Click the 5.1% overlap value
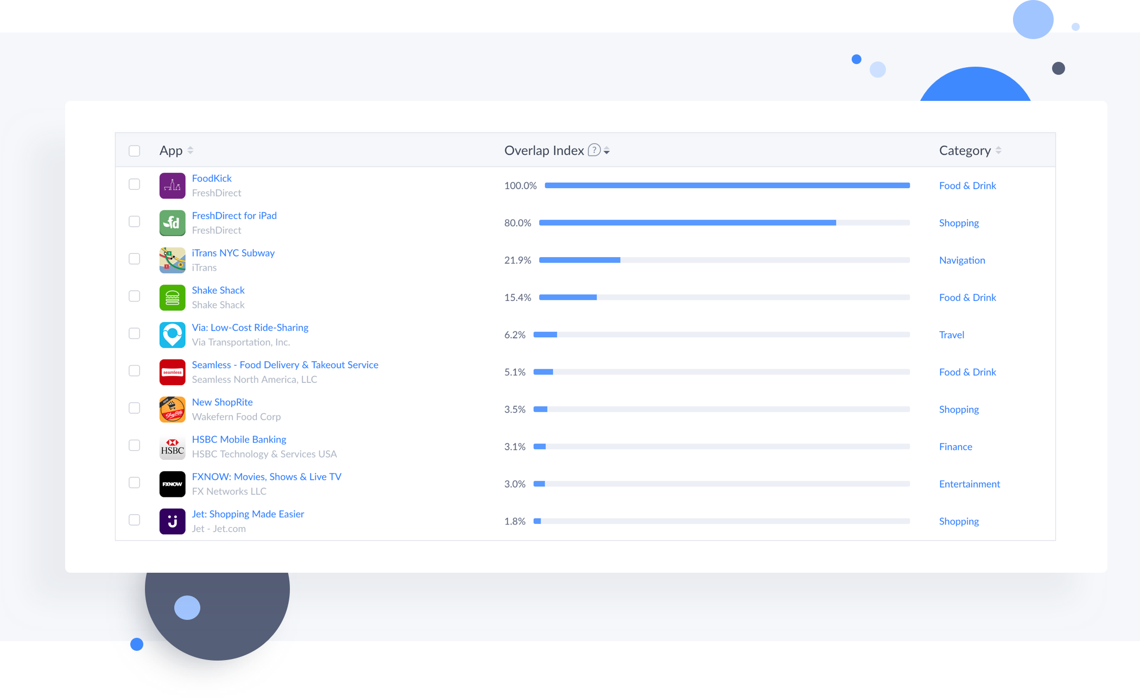 pos(515,372)
